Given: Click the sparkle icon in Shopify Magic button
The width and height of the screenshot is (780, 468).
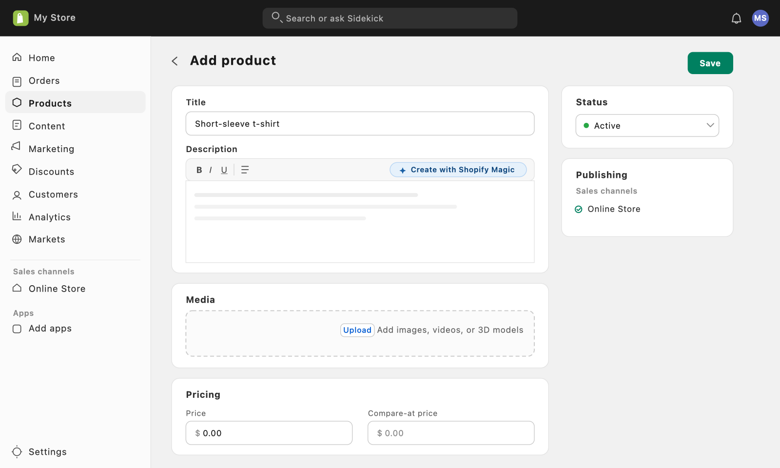Looking at the screenshot, I should (403, 170).
